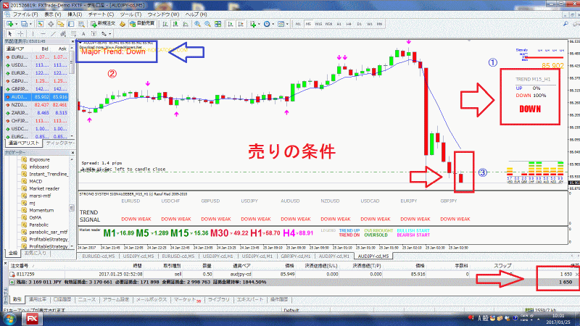This screenshot has height=326, width=580.
Task: Expand the Periods dropdown arrow
Action: (273, 24)
